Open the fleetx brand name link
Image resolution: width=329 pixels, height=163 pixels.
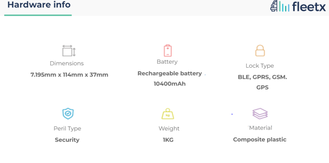[x=308, y=7]
